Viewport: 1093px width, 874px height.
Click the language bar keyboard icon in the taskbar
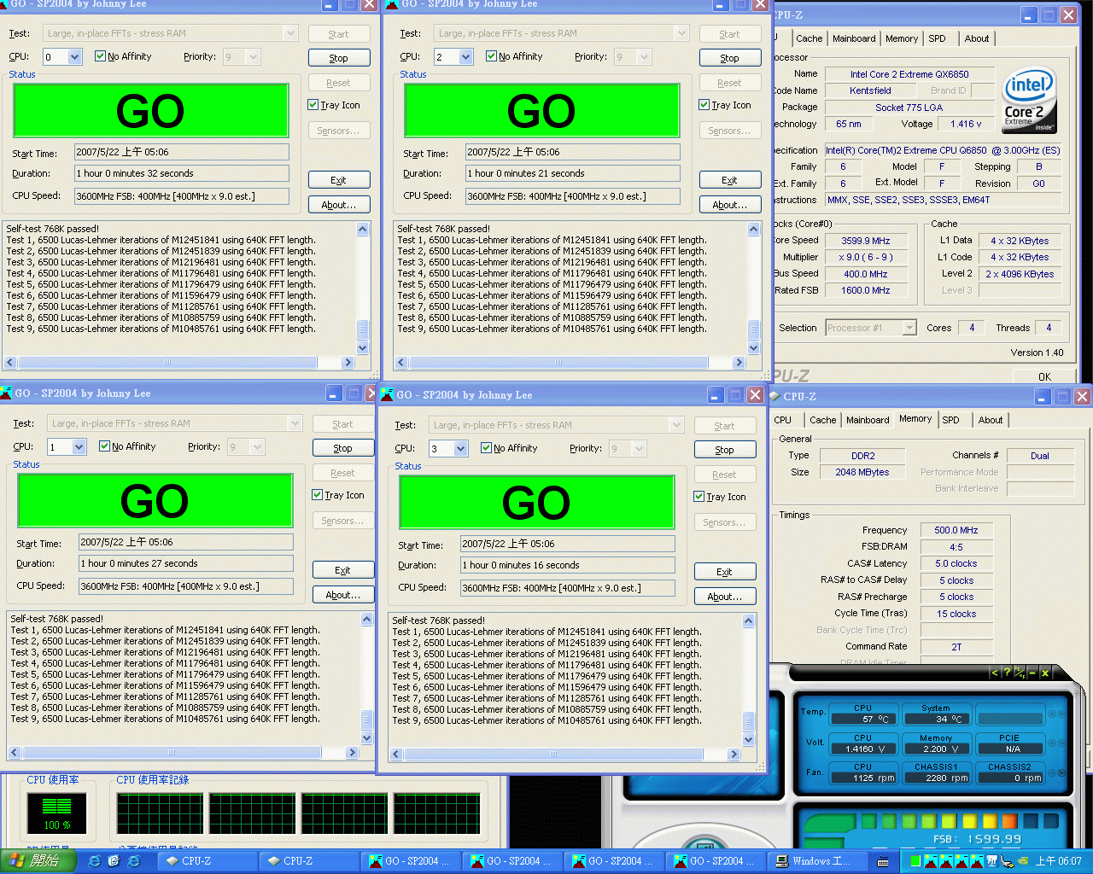click(882, 861)
